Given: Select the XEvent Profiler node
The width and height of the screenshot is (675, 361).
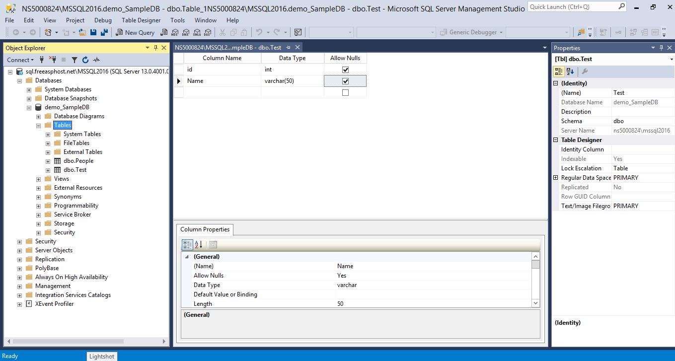Looking at the screenshot, I should (54, 304).
